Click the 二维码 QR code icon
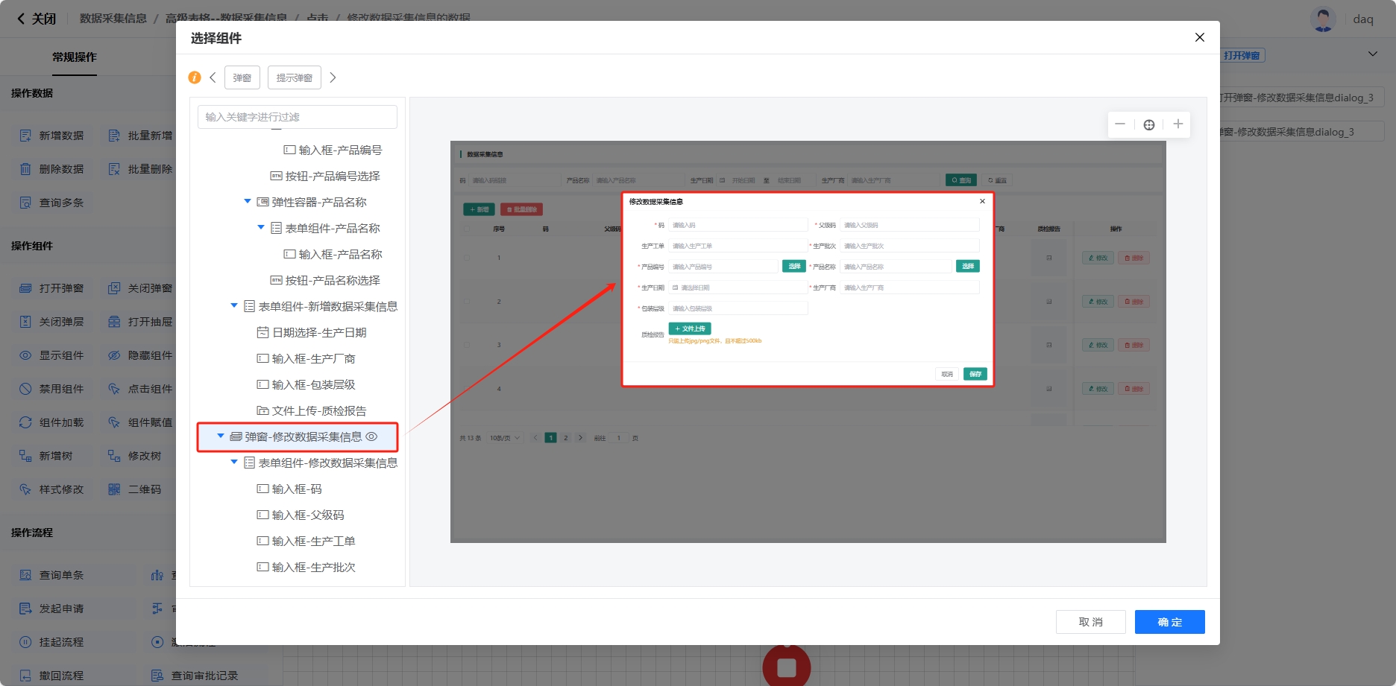The height and width of the screenshot is (686, 1396). [114, 489]
